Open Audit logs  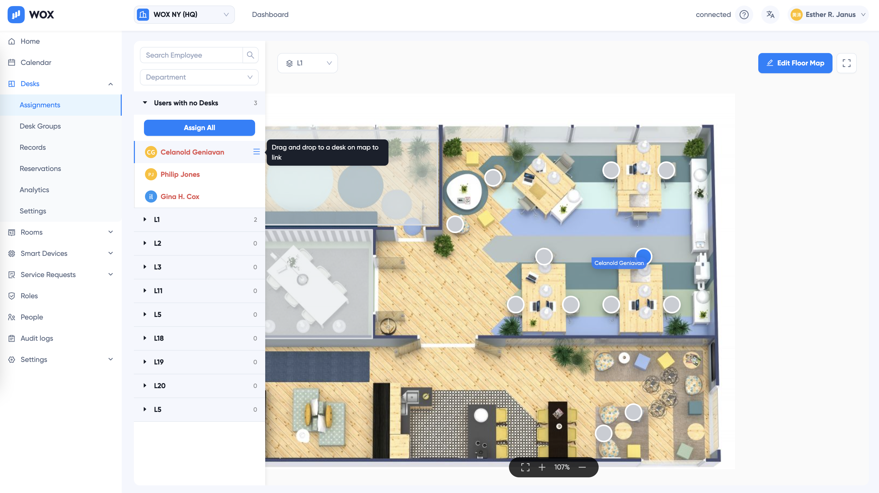pyautogui.click(x=61, y=338)
